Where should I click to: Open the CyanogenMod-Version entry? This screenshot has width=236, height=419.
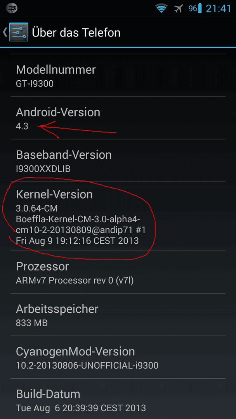(x=118, y=357)
